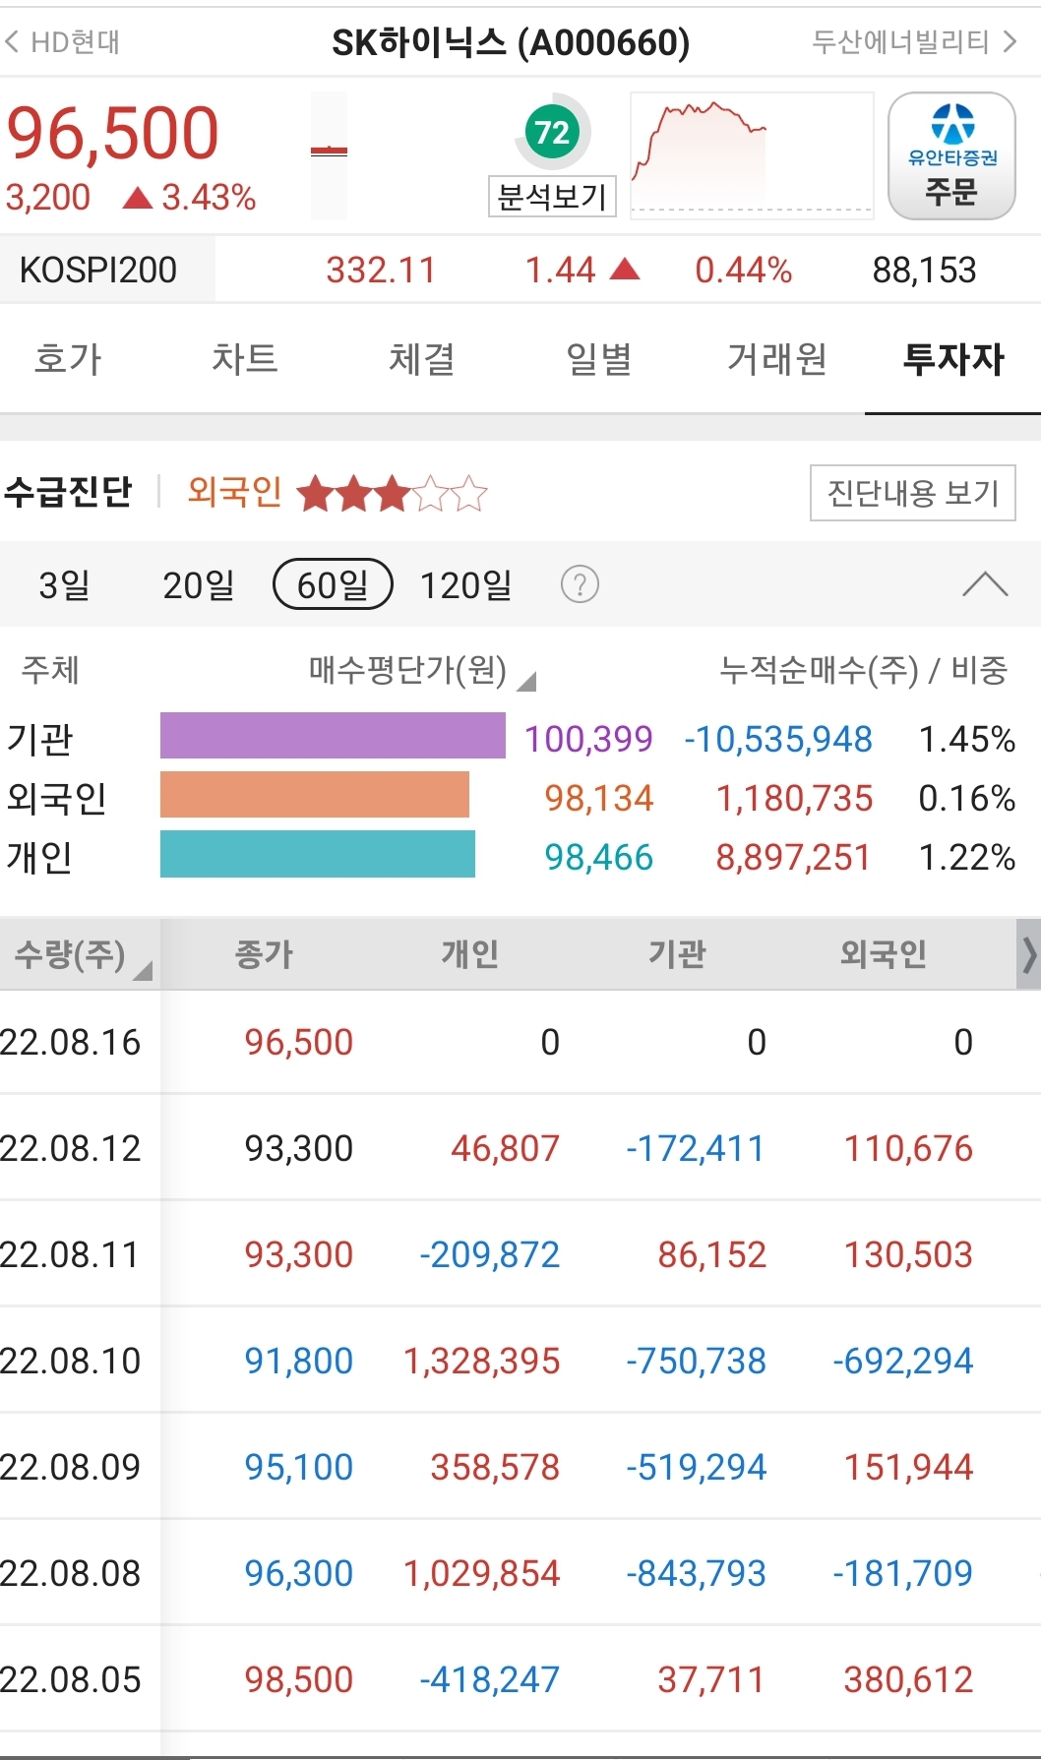
Task: Tap the purple 기관 average price bar
Action: pos(333,736)
